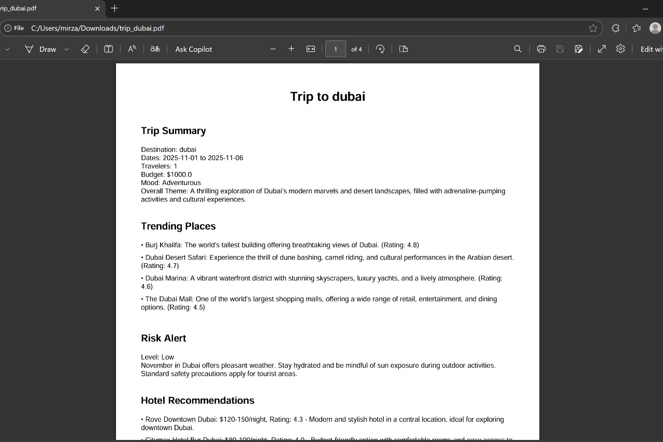Add this page to favorites star
The image size is (663, 442).
tap(593, 28)
